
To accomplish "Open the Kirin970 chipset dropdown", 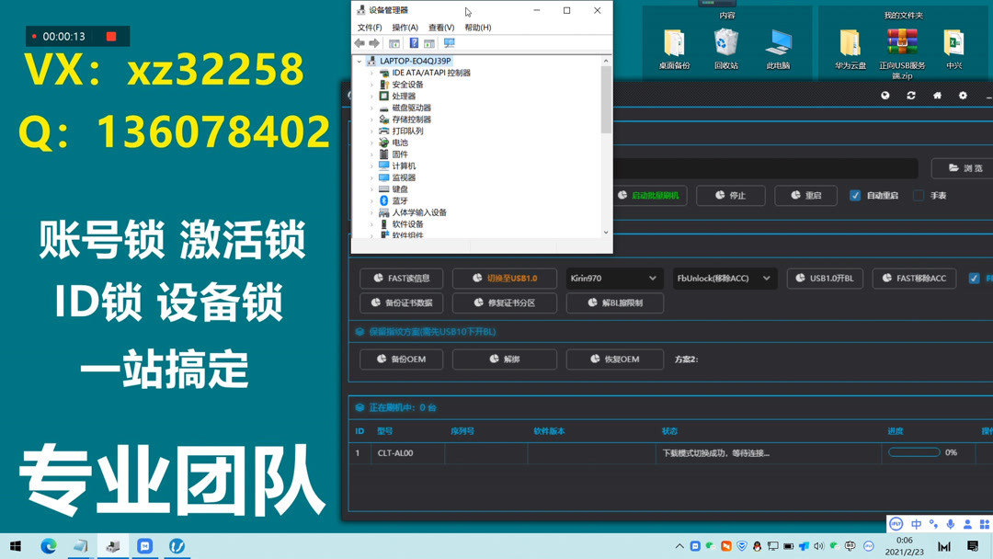I will point(614,278).
